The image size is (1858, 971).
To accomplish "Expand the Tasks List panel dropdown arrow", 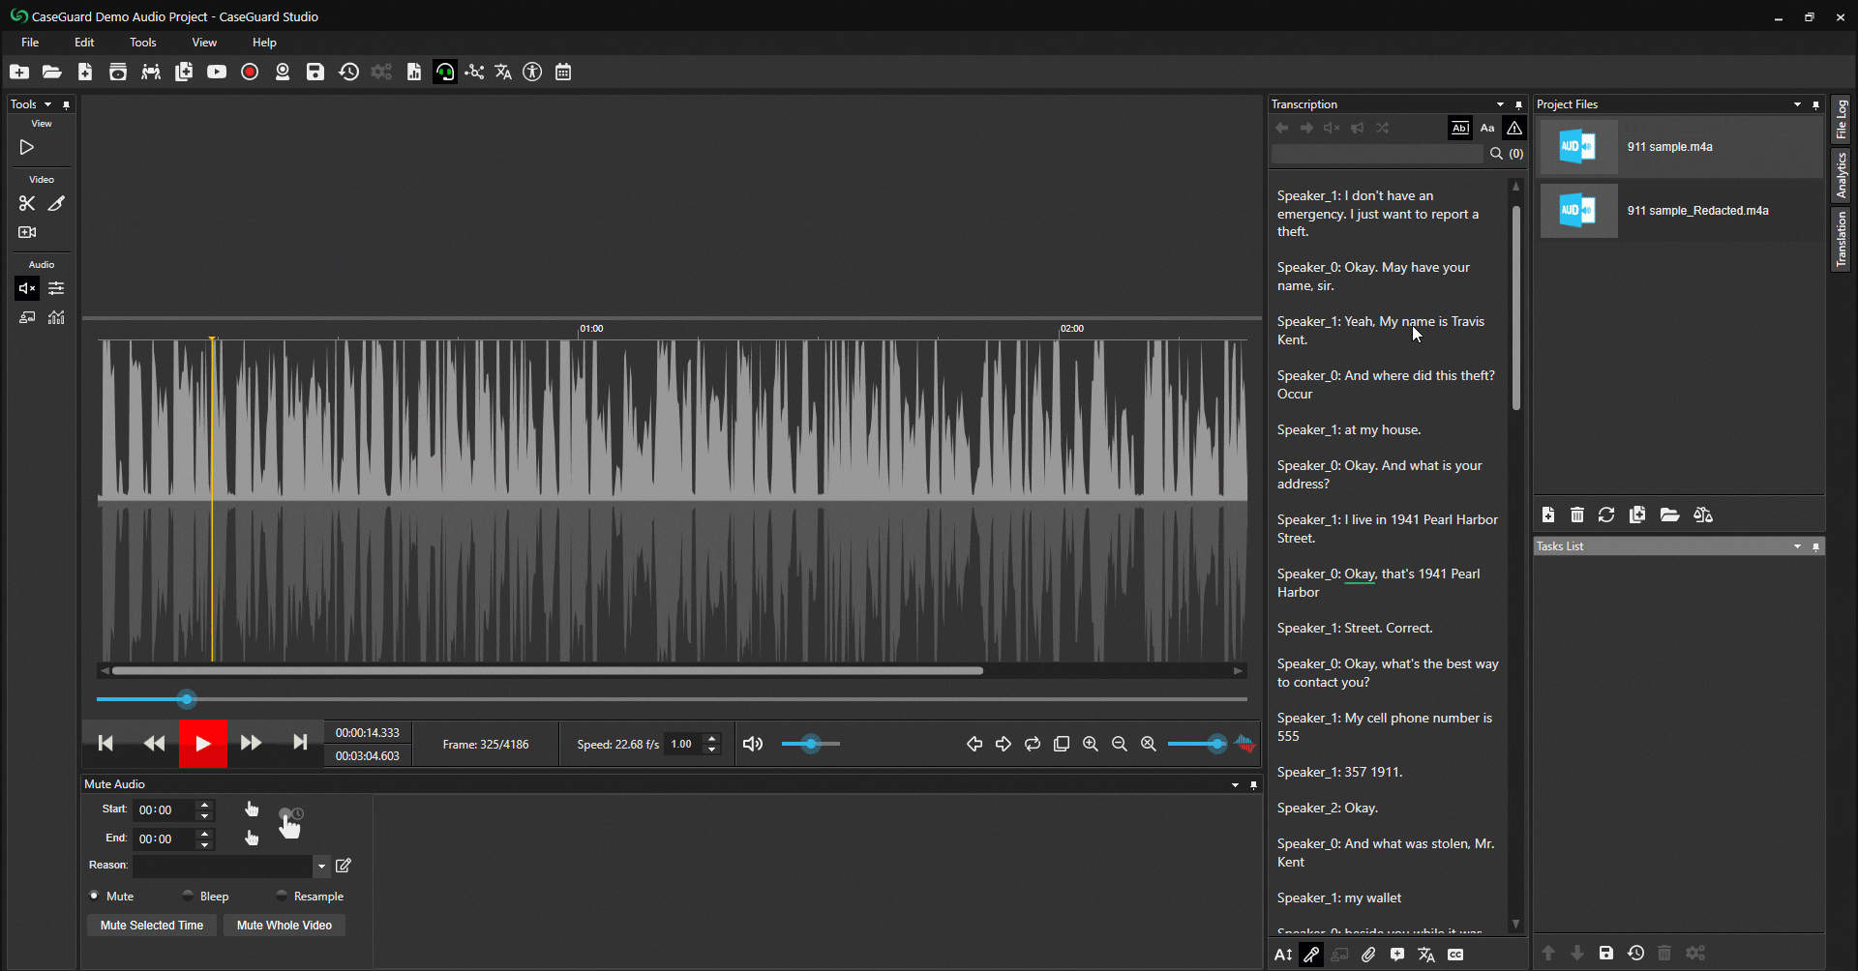I will [x=1797, y=546].
